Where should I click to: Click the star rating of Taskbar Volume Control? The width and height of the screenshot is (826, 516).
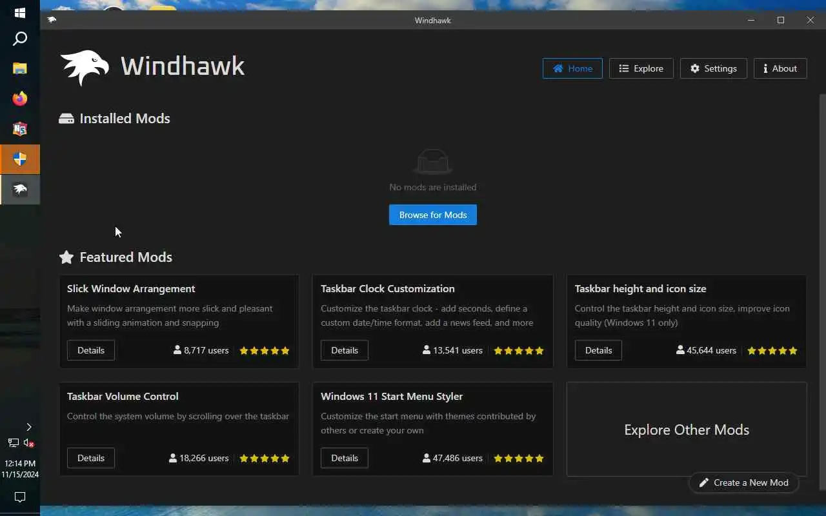265,459
